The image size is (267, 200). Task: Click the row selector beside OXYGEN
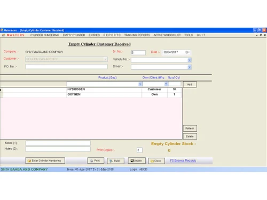click(2, 95)
